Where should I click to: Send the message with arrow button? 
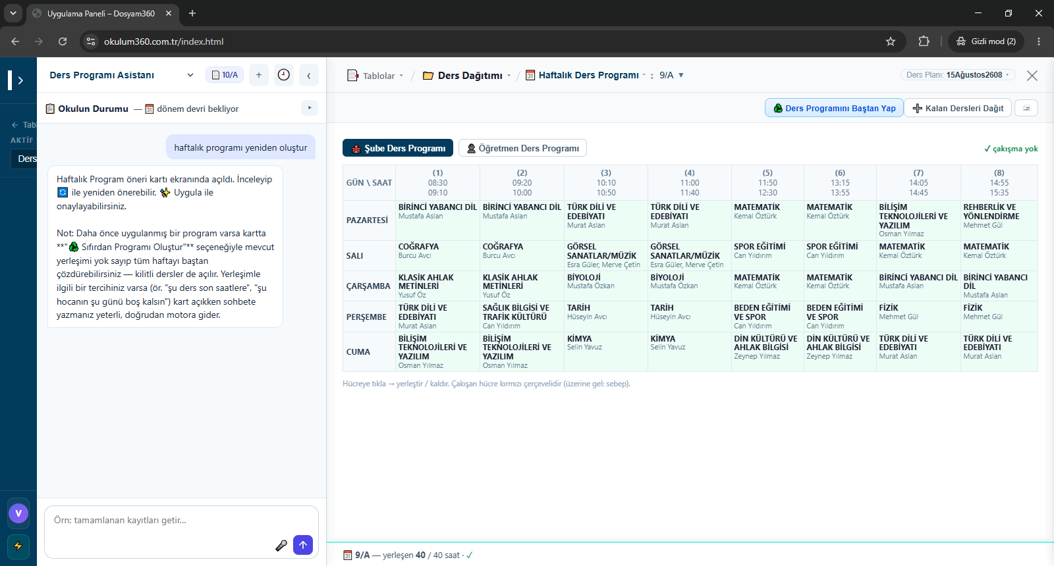(x=303, y=545)
